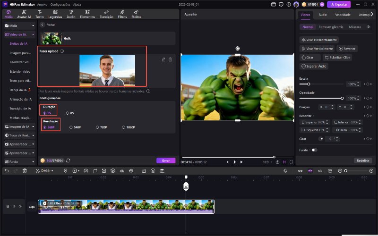Switch to the Áudio properties tab
The image size is (378, 236).
point(323,15)
